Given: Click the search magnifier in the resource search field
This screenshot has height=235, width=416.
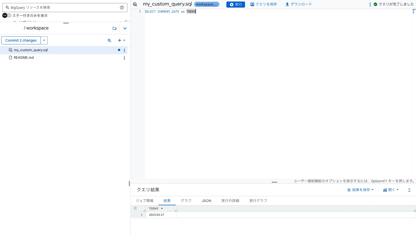Looking at the screenshot, I should pyautogui.click(x=8, y=8).
